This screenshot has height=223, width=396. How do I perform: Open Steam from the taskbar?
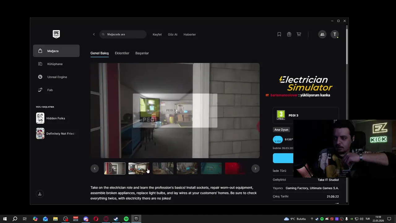click(x=116, y=219)
